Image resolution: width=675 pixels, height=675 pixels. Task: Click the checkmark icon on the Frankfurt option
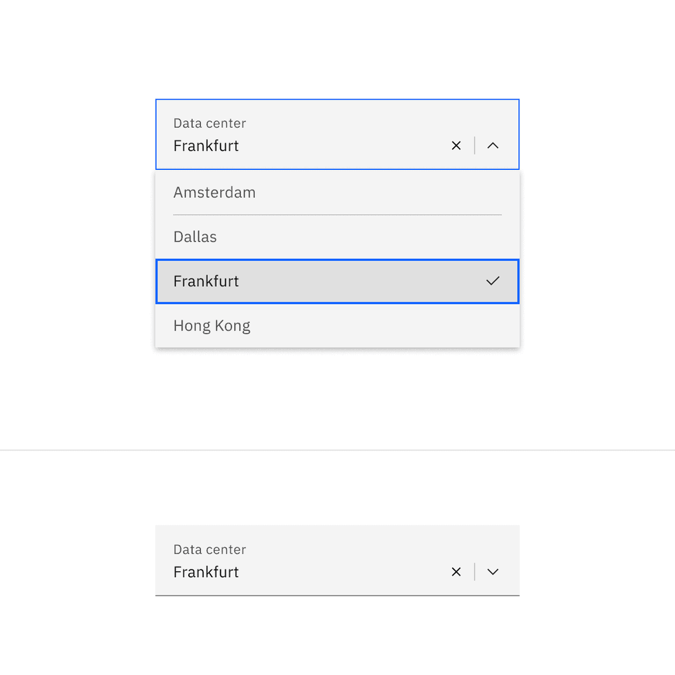[x=493, y=281]
